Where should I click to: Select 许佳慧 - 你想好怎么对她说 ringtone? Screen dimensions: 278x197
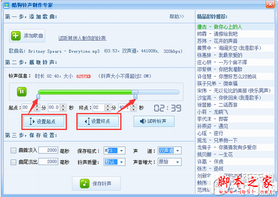click(x=235, y=77)
